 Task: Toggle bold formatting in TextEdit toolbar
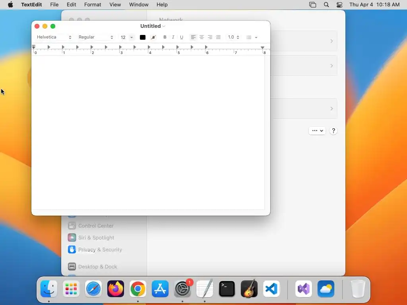[165, 37]
